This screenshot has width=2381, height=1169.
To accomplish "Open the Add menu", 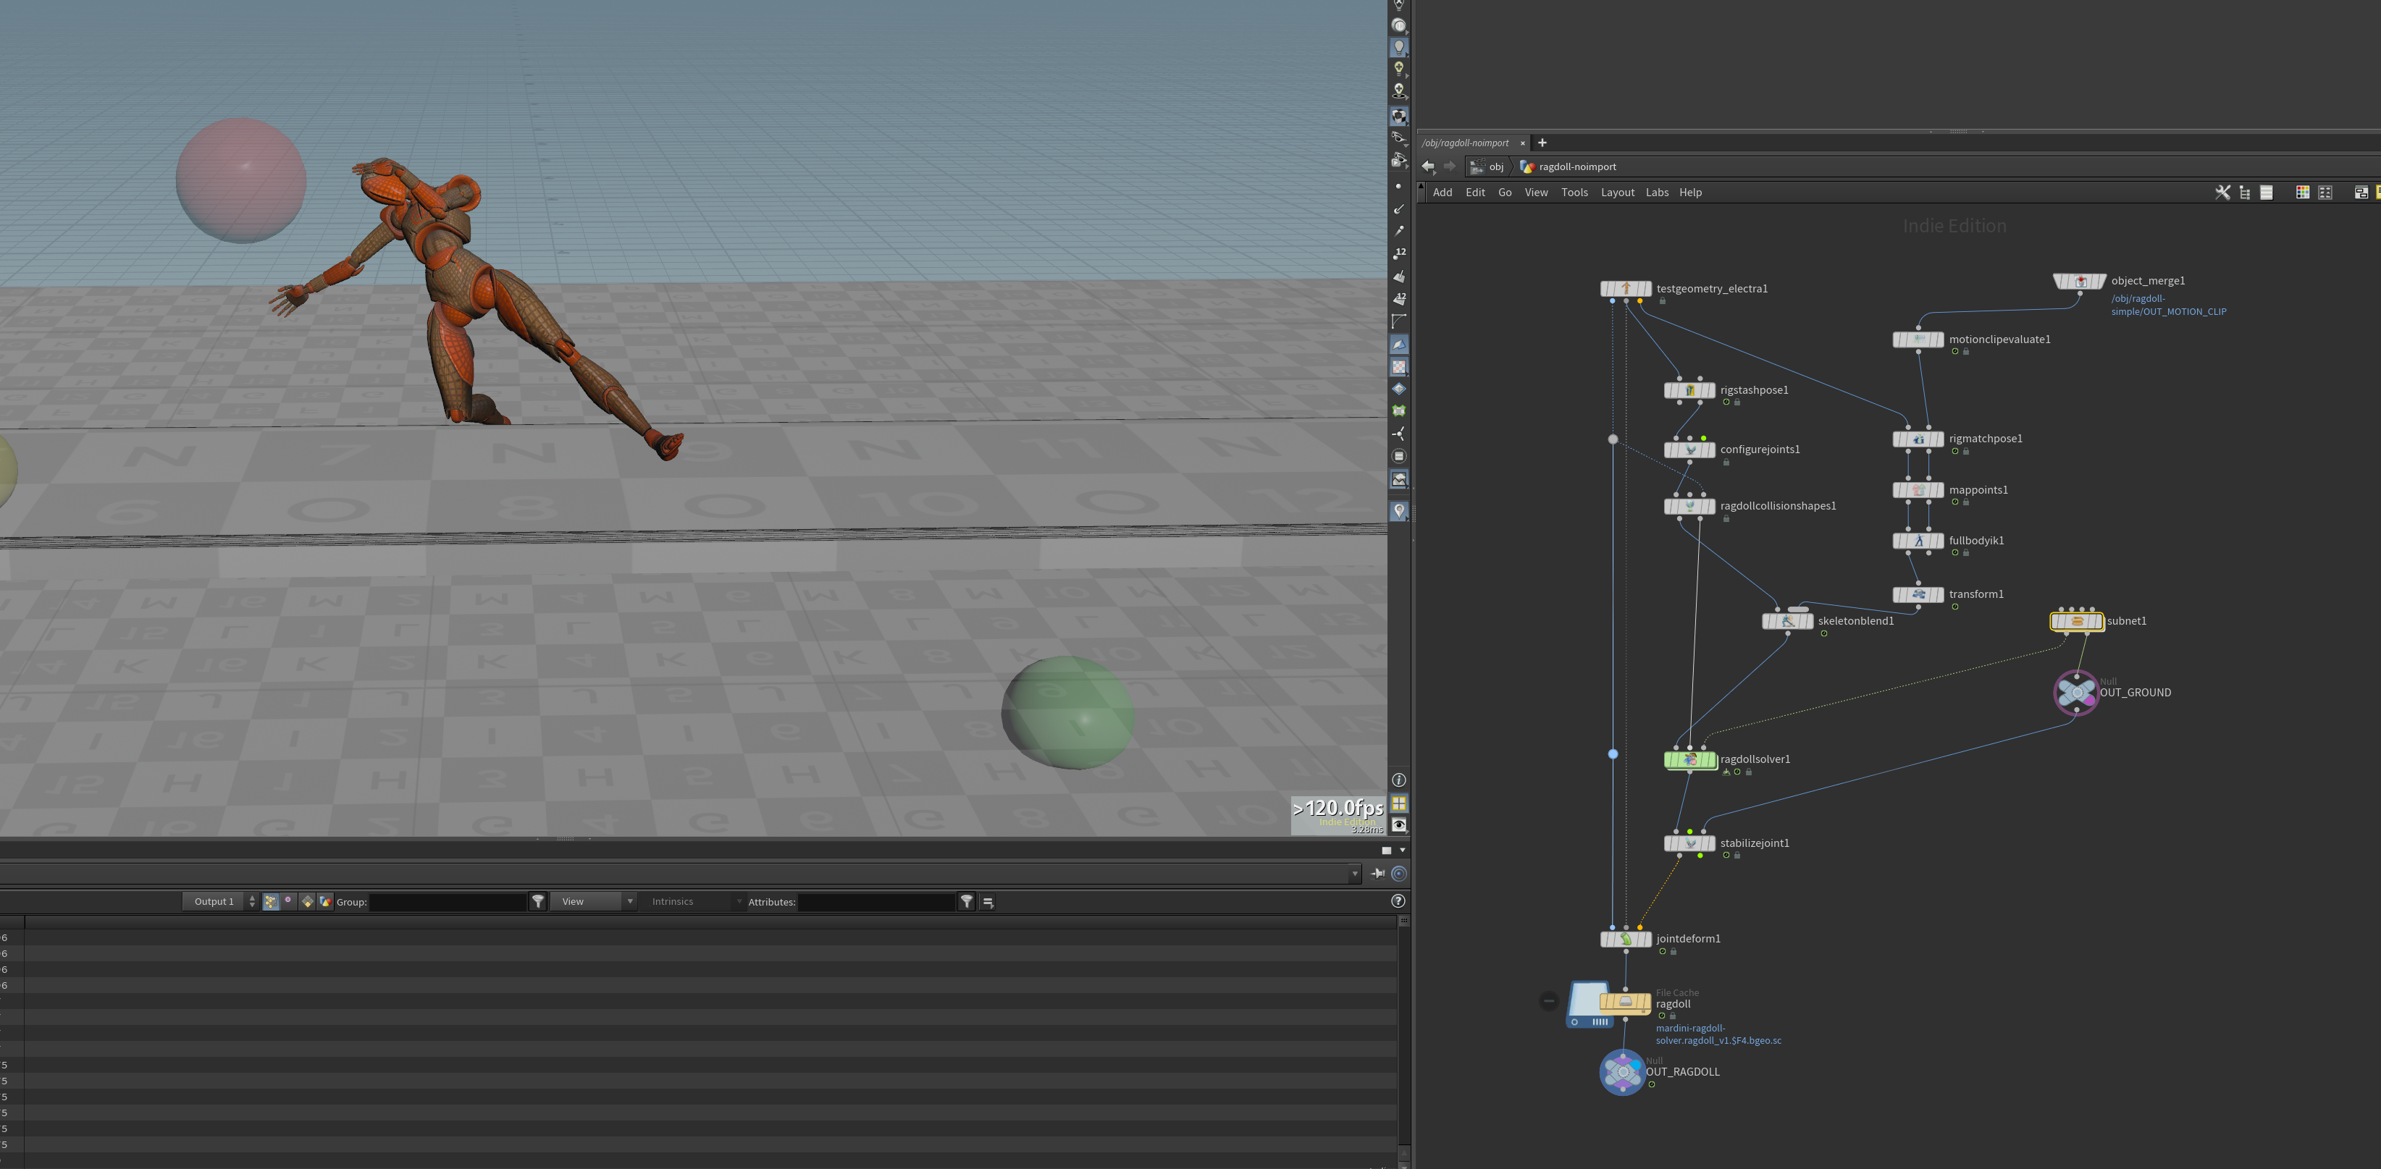I will pyautogui.click(x=1443, y=193).
